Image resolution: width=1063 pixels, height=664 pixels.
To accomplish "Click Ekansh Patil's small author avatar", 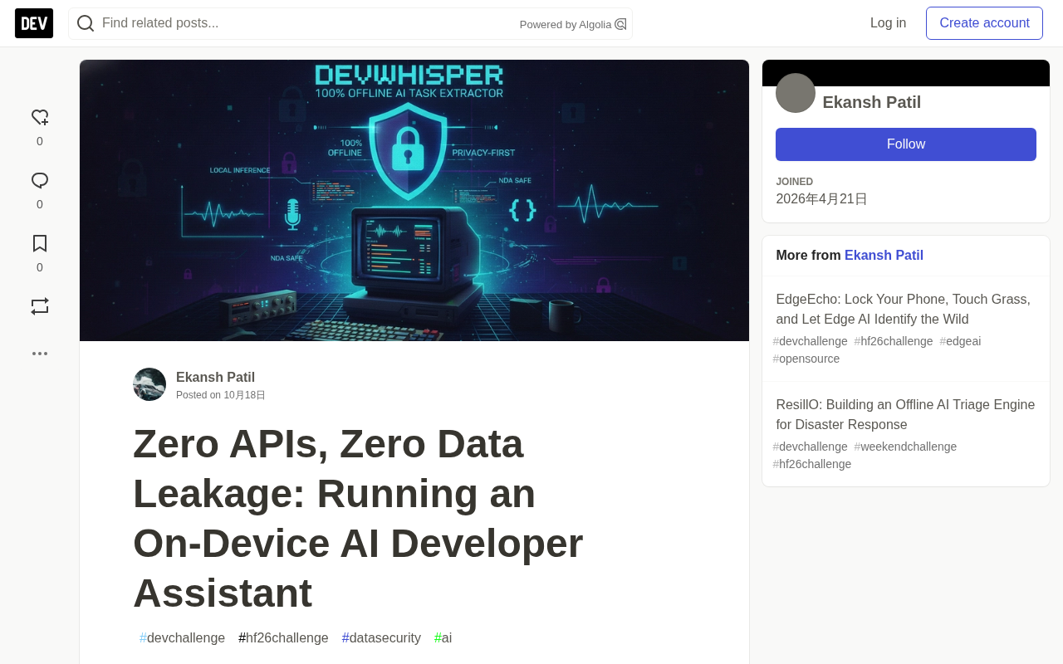I will (x=149, y=384).
